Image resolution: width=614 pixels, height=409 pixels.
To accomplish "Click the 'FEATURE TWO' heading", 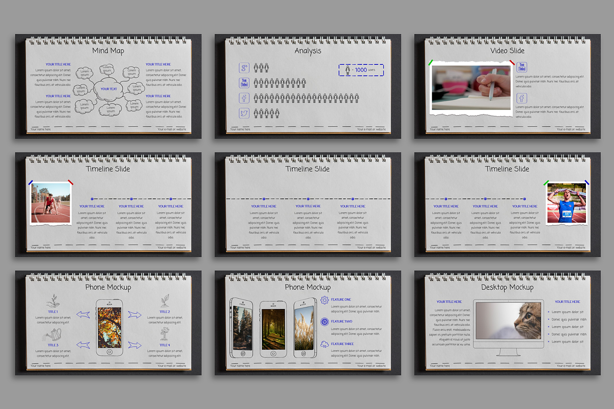I will (342, 321).
